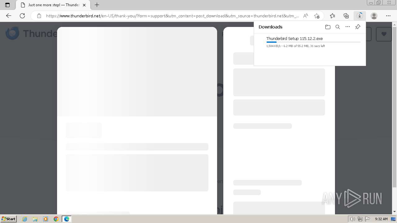Viewport: 397px width, 223px height.
Task: Open Read aloud from address bar
Action: pos(306,16)
